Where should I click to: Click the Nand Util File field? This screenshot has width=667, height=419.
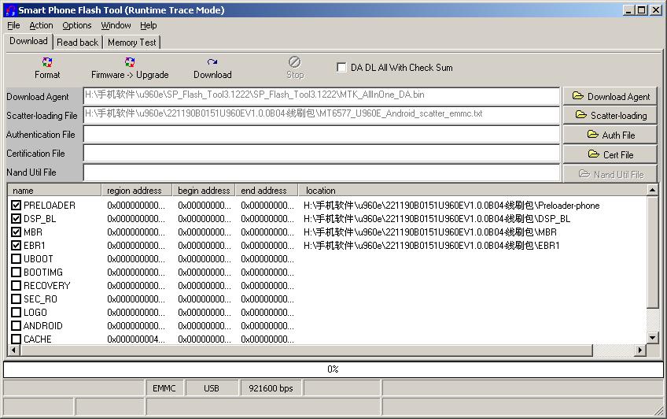point(321,173)
